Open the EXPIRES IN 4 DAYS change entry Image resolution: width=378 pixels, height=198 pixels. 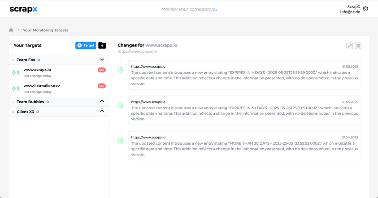(244, 75)
